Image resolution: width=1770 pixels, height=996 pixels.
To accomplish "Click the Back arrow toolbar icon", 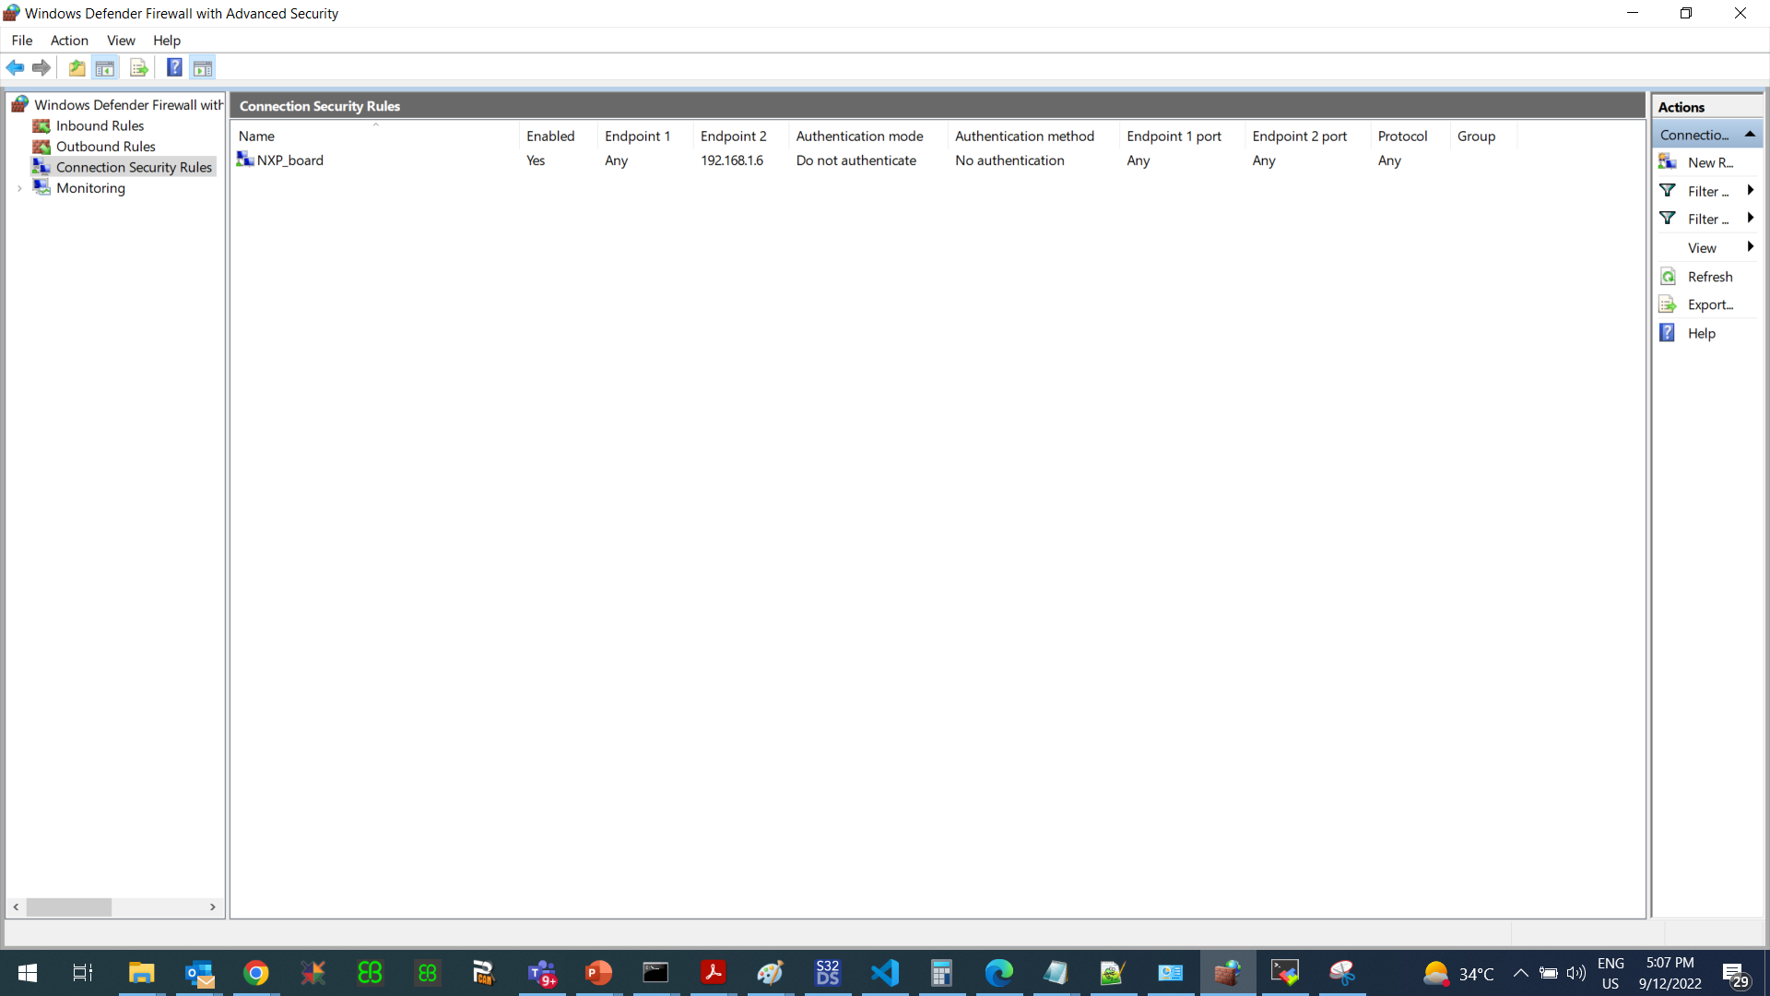I will coord(15,67).
